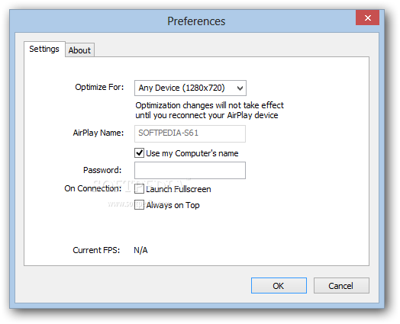The image size is (400, 324).
Task: Click the Optimize For label
Action: tap(99, 88)
